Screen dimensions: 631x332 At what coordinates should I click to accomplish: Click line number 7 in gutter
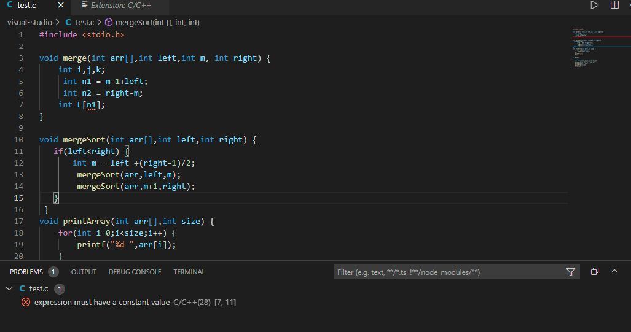point(21,104)
